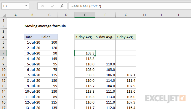The width and height of the screenshot is (191, 109).
Task: Click the Date header cell
Action: pos(32,37)
